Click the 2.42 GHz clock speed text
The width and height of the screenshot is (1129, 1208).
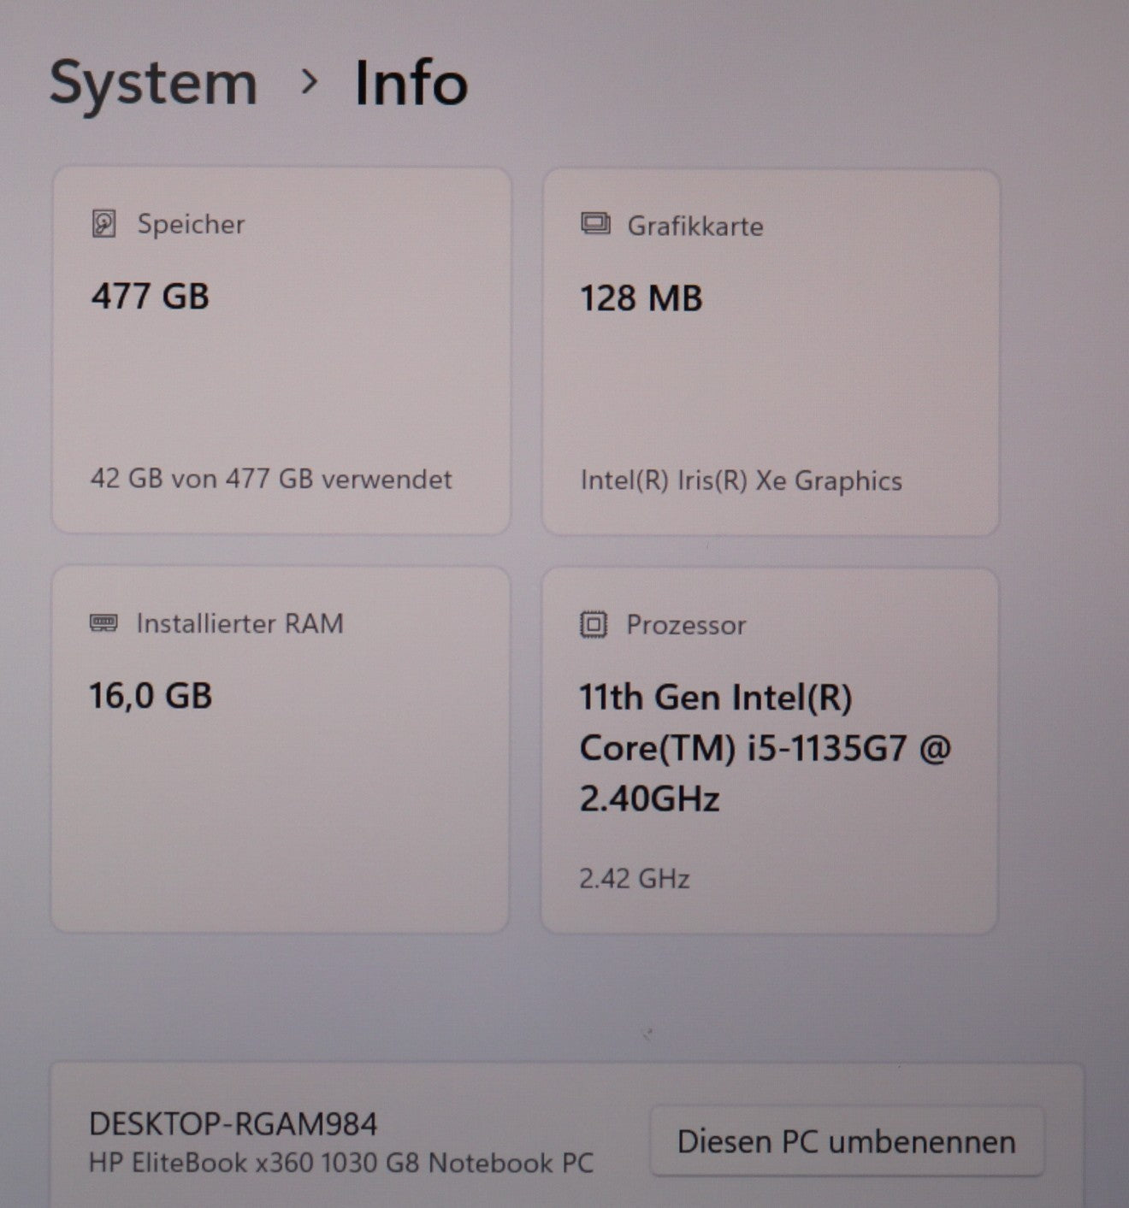634,879
